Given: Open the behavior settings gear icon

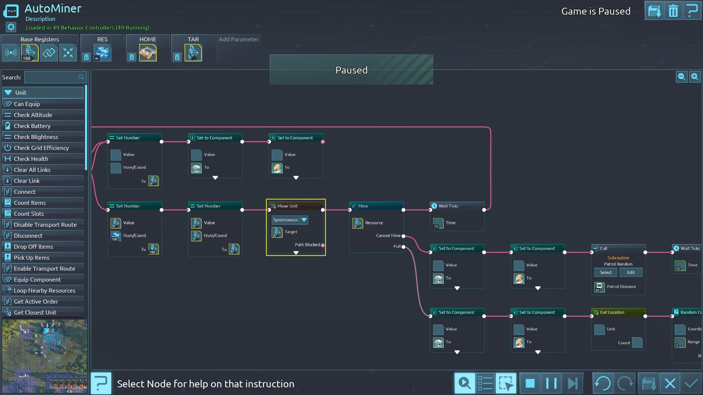Looking at the screenshot, I should [11, 27].
